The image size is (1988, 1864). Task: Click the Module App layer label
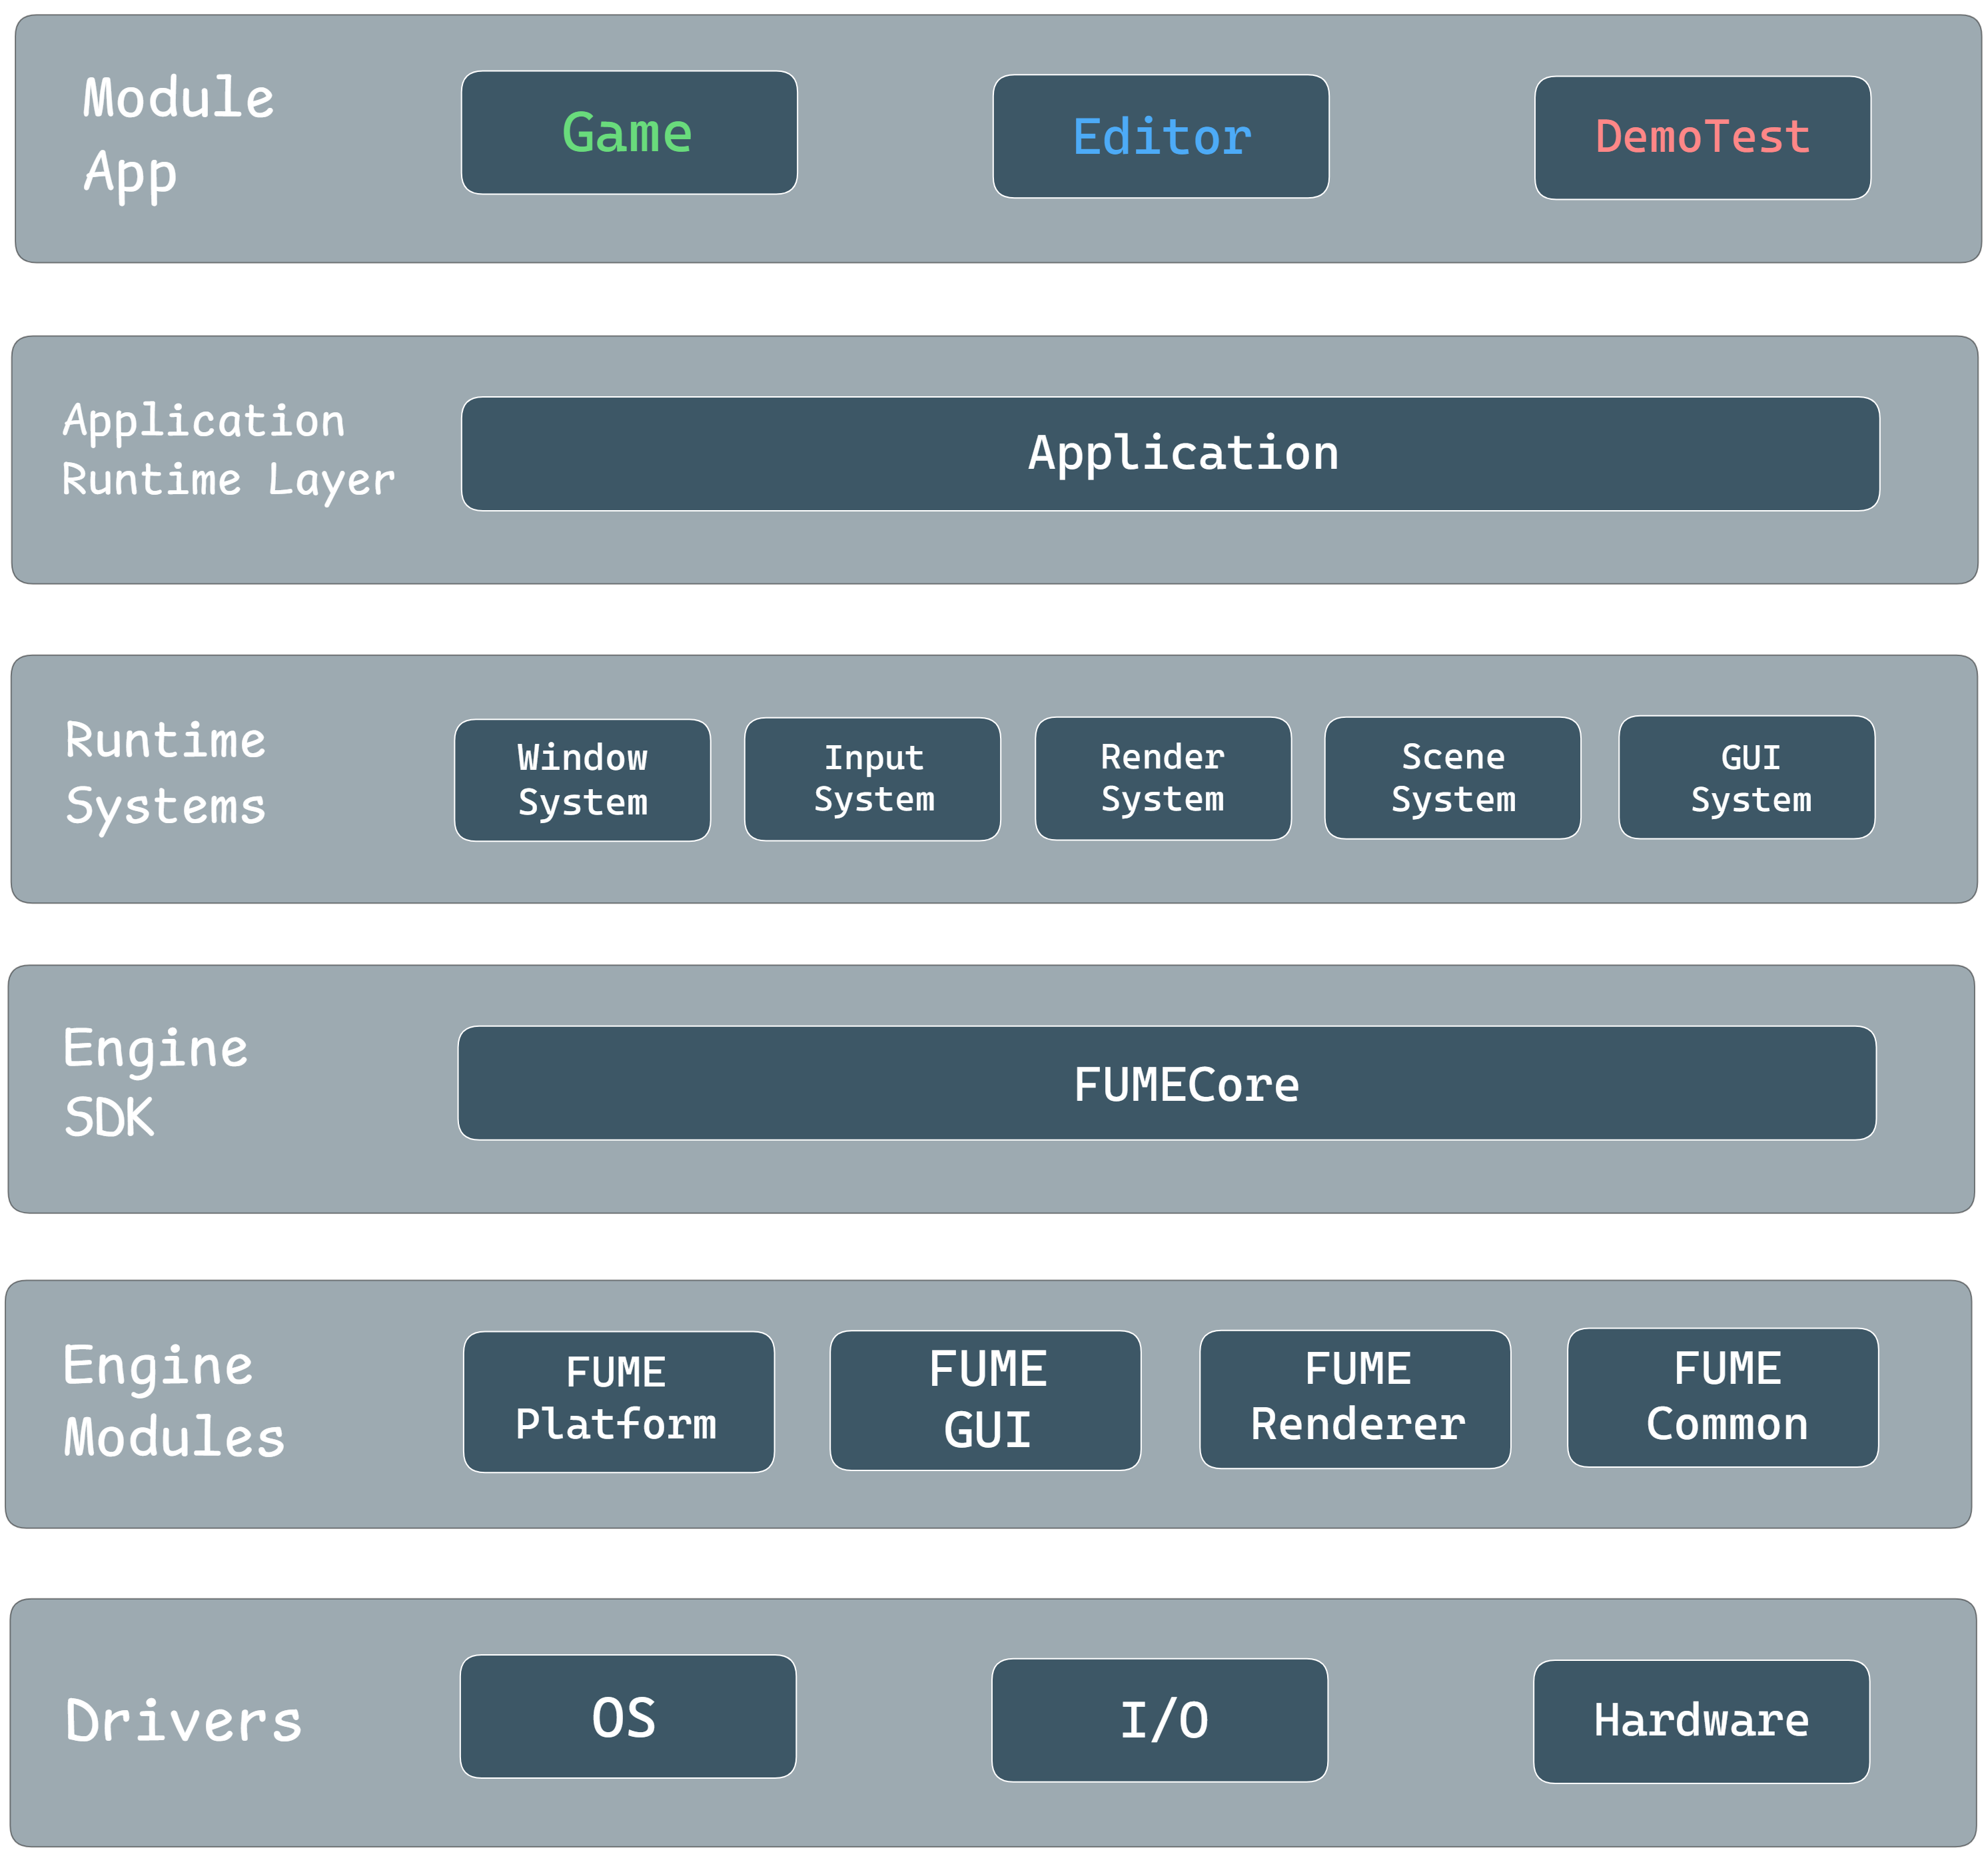tap(178, 136)
